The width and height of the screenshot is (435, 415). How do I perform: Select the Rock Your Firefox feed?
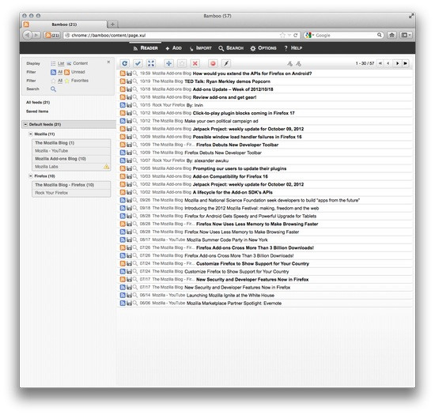[x=71, y=193]
